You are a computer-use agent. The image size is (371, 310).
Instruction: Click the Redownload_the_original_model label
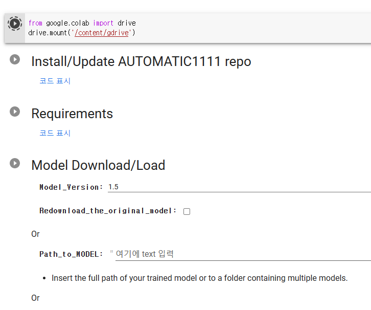tap(108, 211)
